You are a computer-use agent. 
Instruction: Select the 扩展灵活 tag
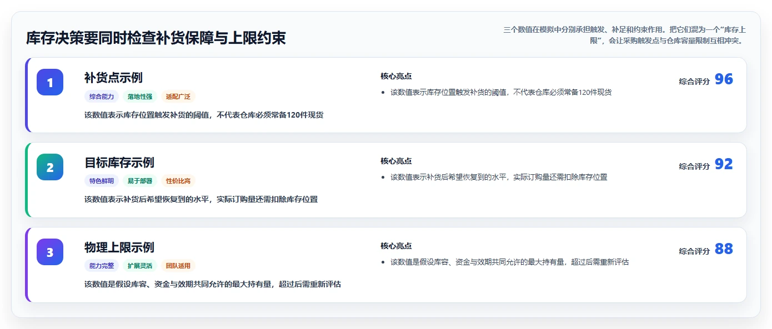coord(140,266)
